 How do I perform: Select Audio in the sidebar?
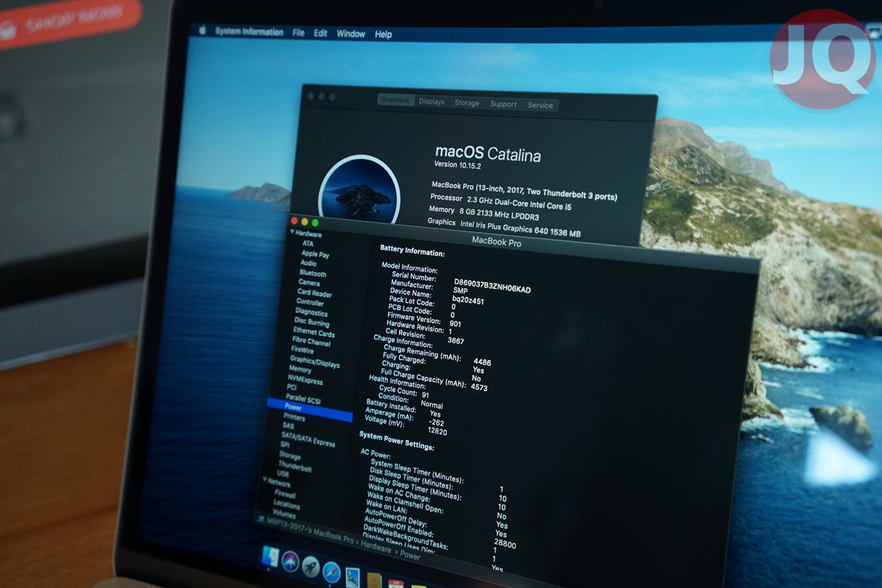[x=308, y=263]
